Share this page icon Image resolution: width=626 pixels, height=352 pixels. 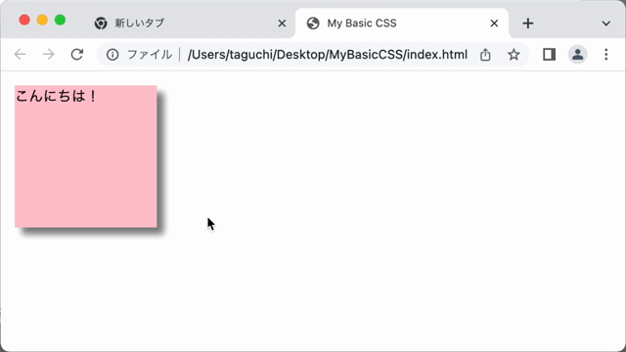click(x=485, y=55)
